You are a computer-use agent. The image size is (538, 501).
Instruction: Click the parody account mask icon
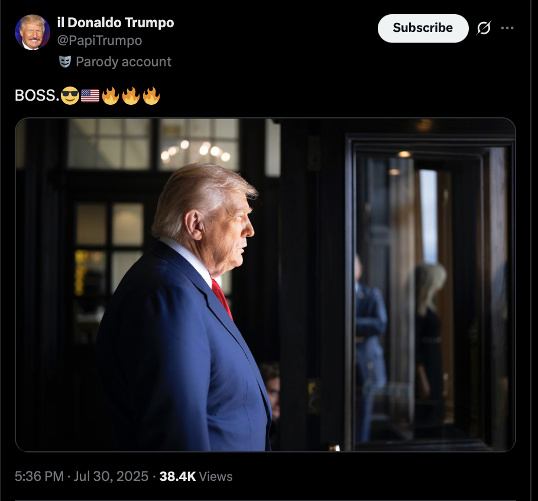click(65, 62)
